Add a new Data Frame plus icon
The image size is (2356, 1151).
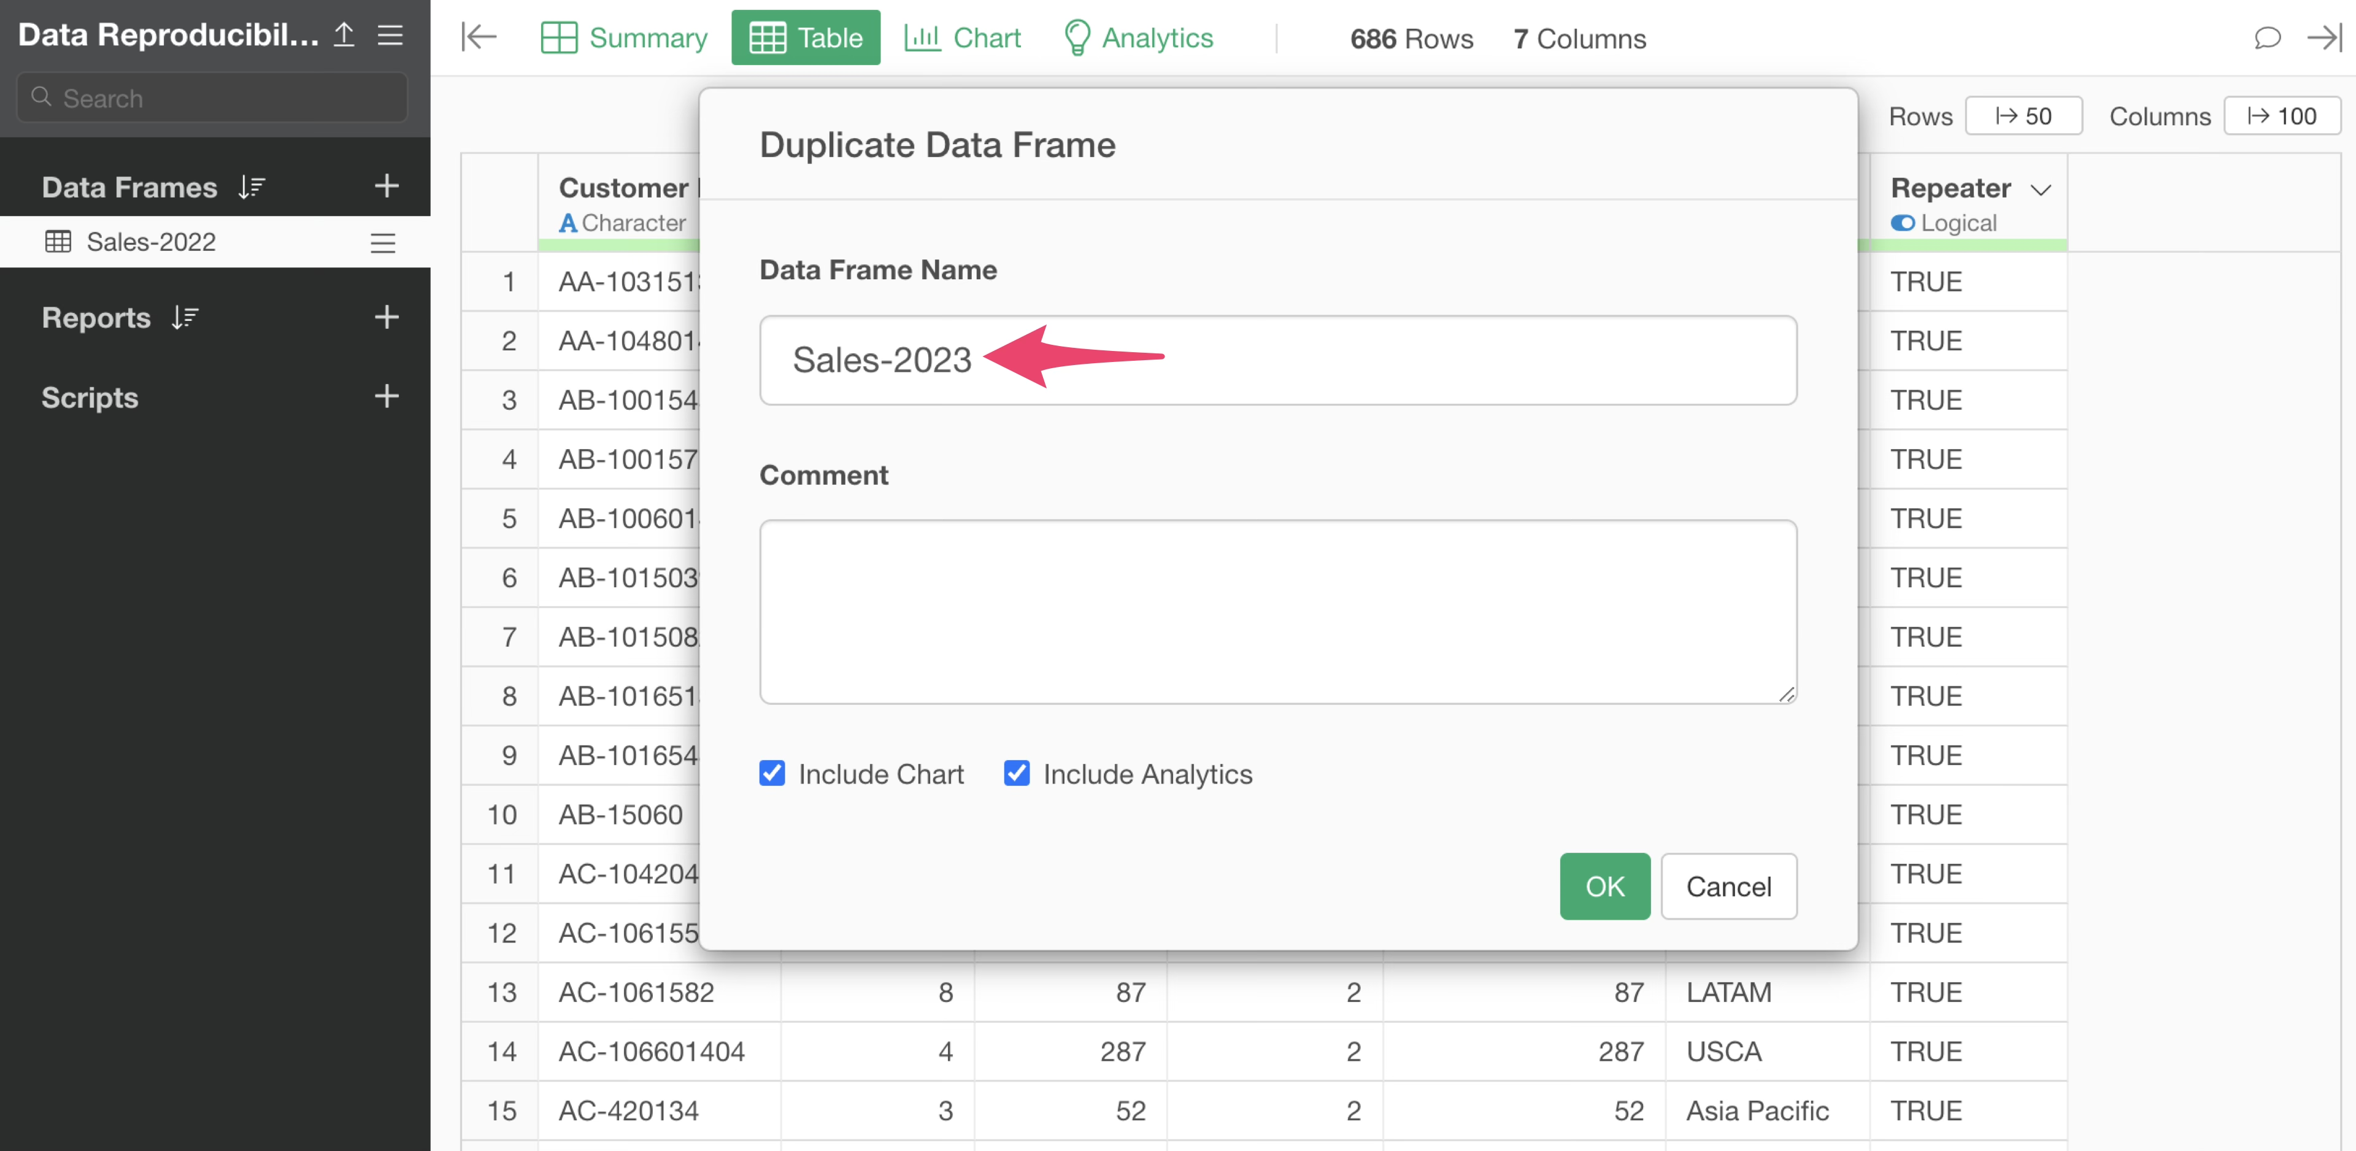point(387,187)
